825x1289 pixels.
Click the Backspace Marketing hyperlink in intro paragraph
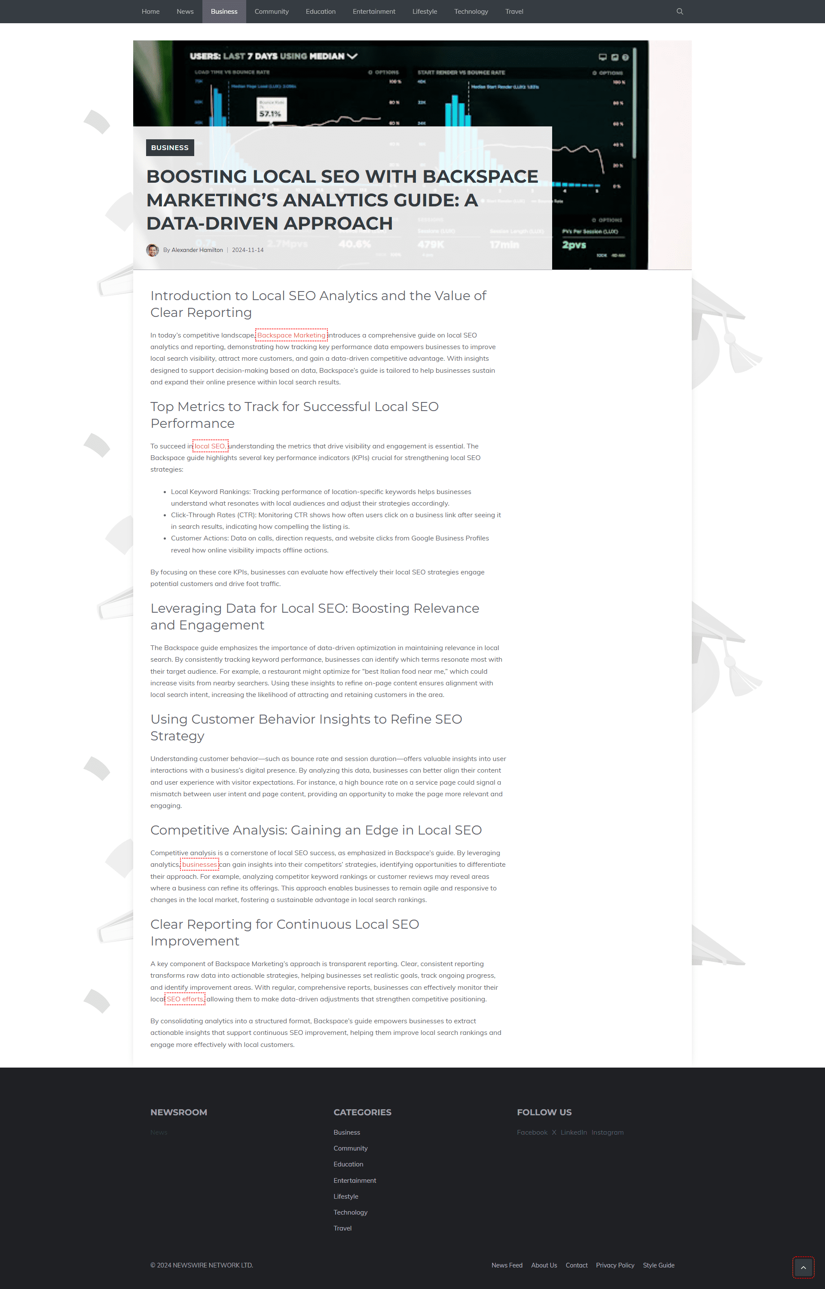(x=291, y=335)
